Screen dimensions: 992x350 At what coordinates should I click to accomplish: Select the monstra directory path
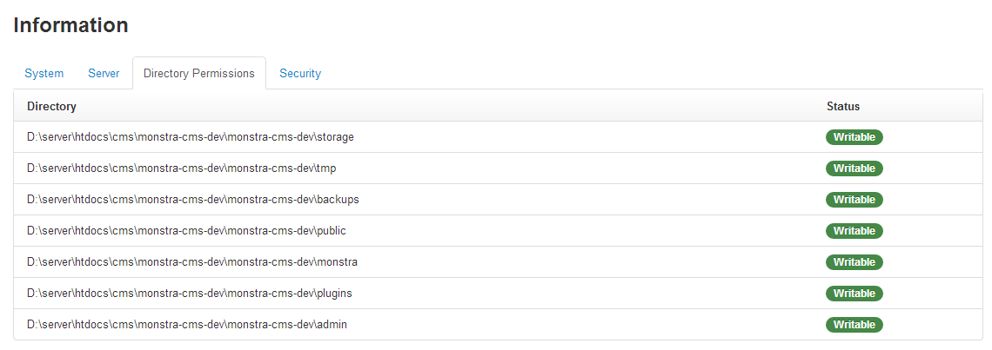coord(192,262)
